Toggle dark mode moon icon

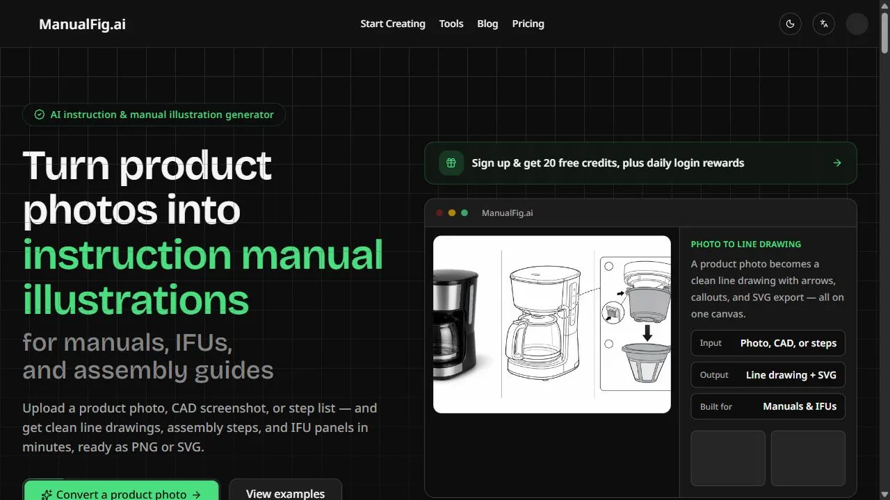pos(790,24)
